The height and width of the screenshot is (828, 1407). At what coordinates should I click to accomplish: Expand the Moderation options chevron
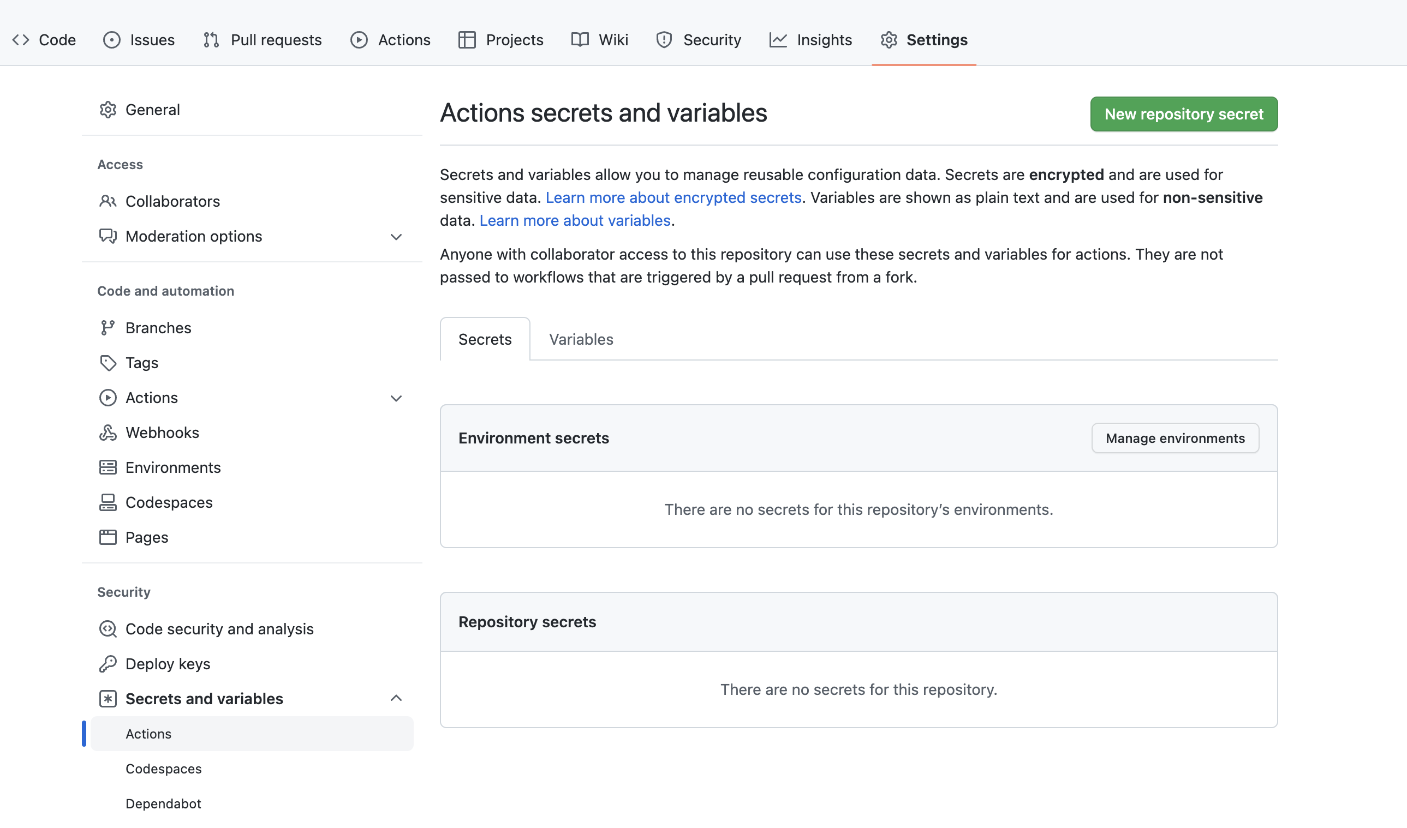tap(396, 237)
